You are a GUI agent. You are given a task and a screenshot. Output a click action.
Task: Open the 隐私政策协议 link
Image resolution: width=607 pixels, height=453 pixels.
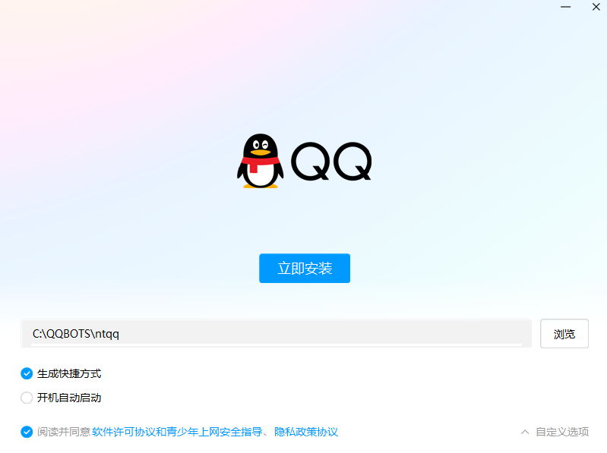point(306,432)
